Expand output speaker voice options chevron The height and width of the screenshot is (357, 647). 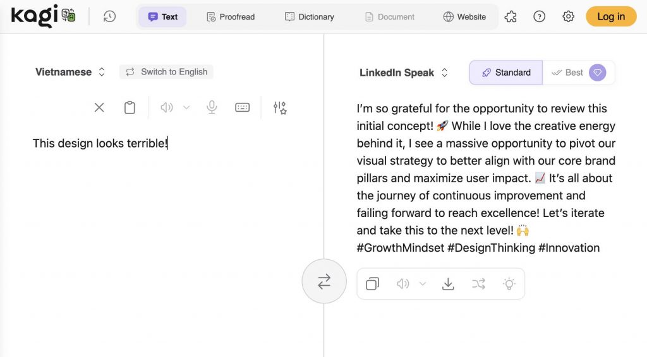(x=423, y=284)
